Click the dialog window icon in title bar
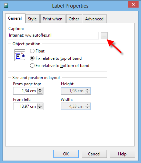 (x=6, y=6)
